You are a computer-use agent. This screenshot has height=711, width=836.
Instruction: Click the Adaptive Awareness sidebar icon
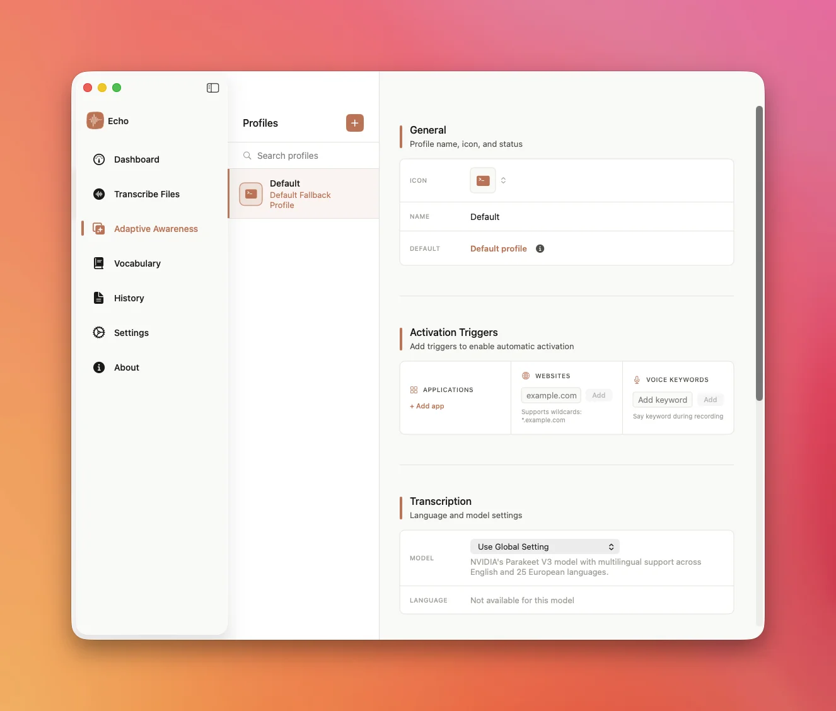99,229
